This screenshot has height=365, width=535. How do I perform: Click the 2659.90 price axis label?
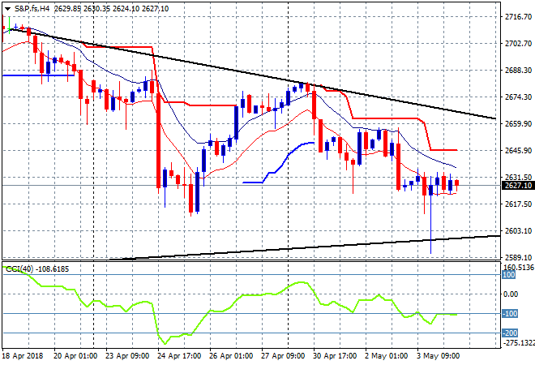click(x=518, y=123)
